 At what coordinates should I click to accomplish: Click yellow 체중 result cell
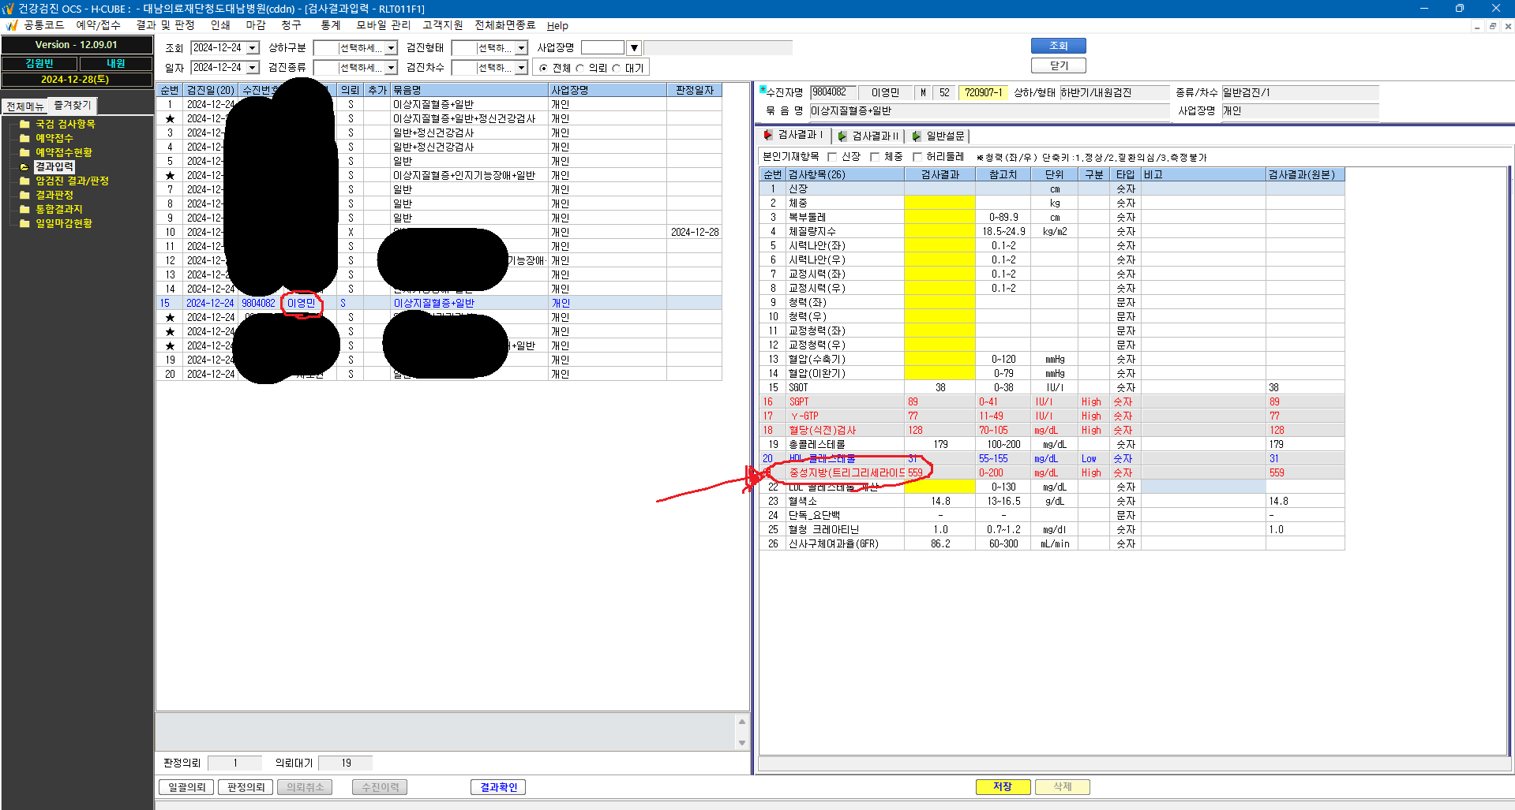pos(939,203)
